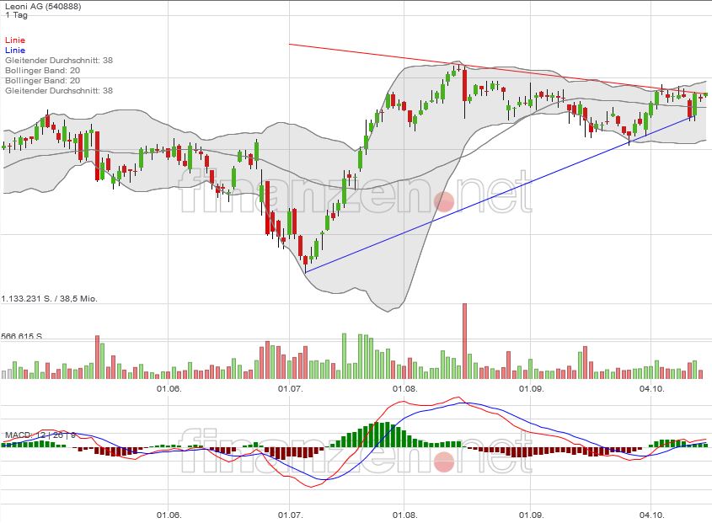Select first Gleitender Durchschnitt: 38 legend entry
The image size is (712, 523).
[x=58, y=61]
